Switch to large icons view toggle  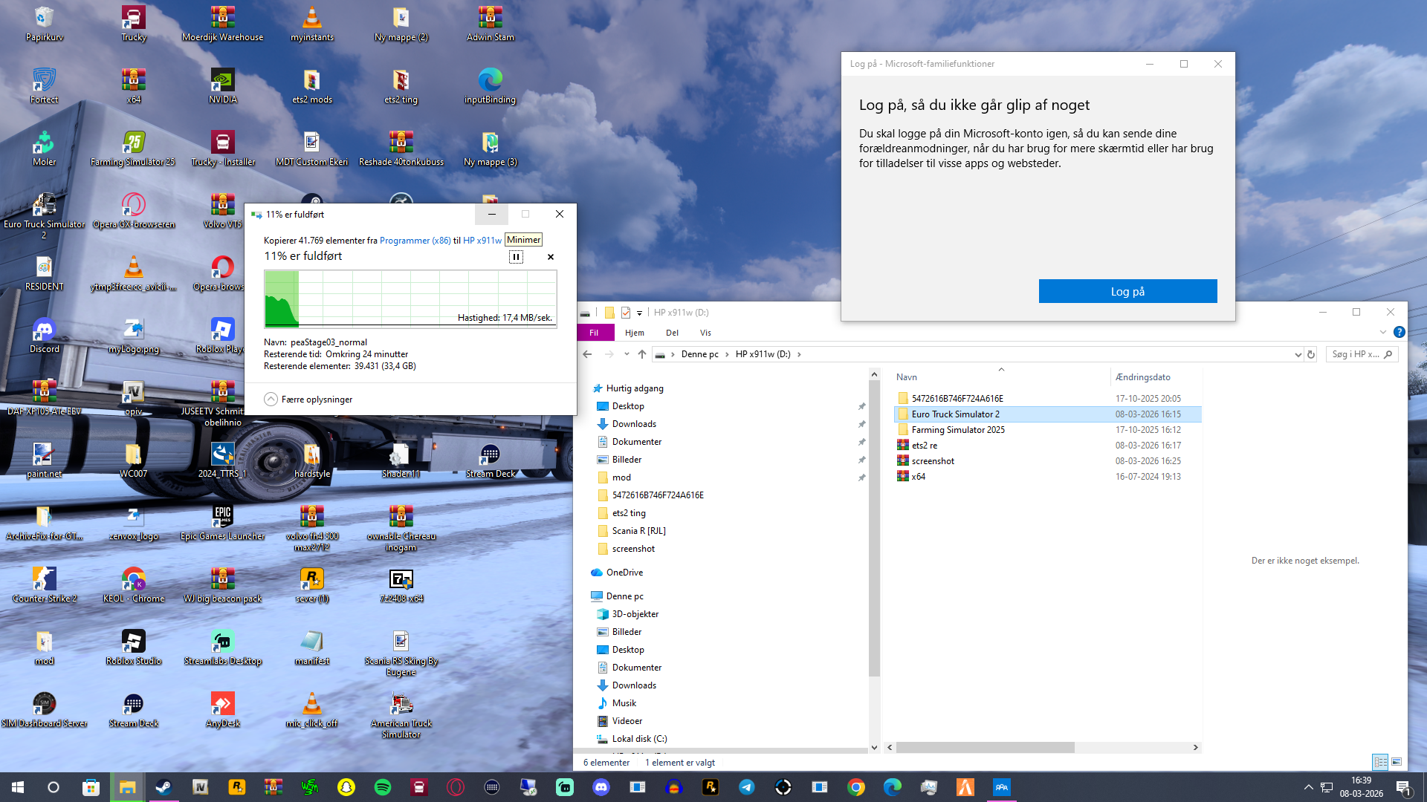(1397, 762)
